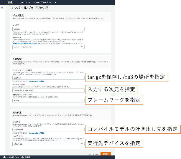This screenshot has height=159, width=181.
Task: Click the 入力設定 section heading
Action: click(17, 59)
